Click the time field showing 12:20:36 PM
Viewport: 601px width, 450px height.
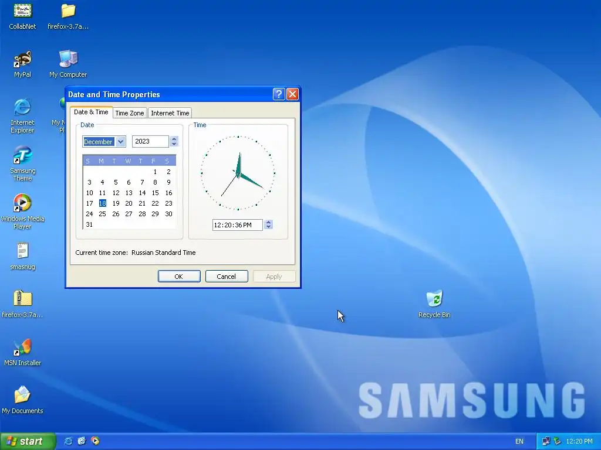click(237, 225)
